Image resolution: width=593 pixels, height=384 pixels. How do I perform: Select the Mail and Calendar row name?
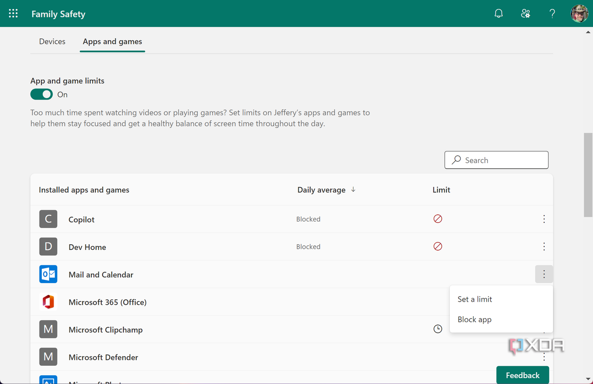(x=101, y=275)
